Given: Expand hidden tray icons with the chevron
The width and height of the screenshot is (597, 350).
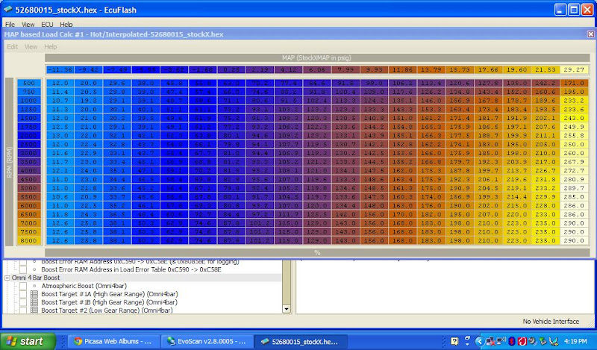Looking at the screenshot, I should point(480,341).
